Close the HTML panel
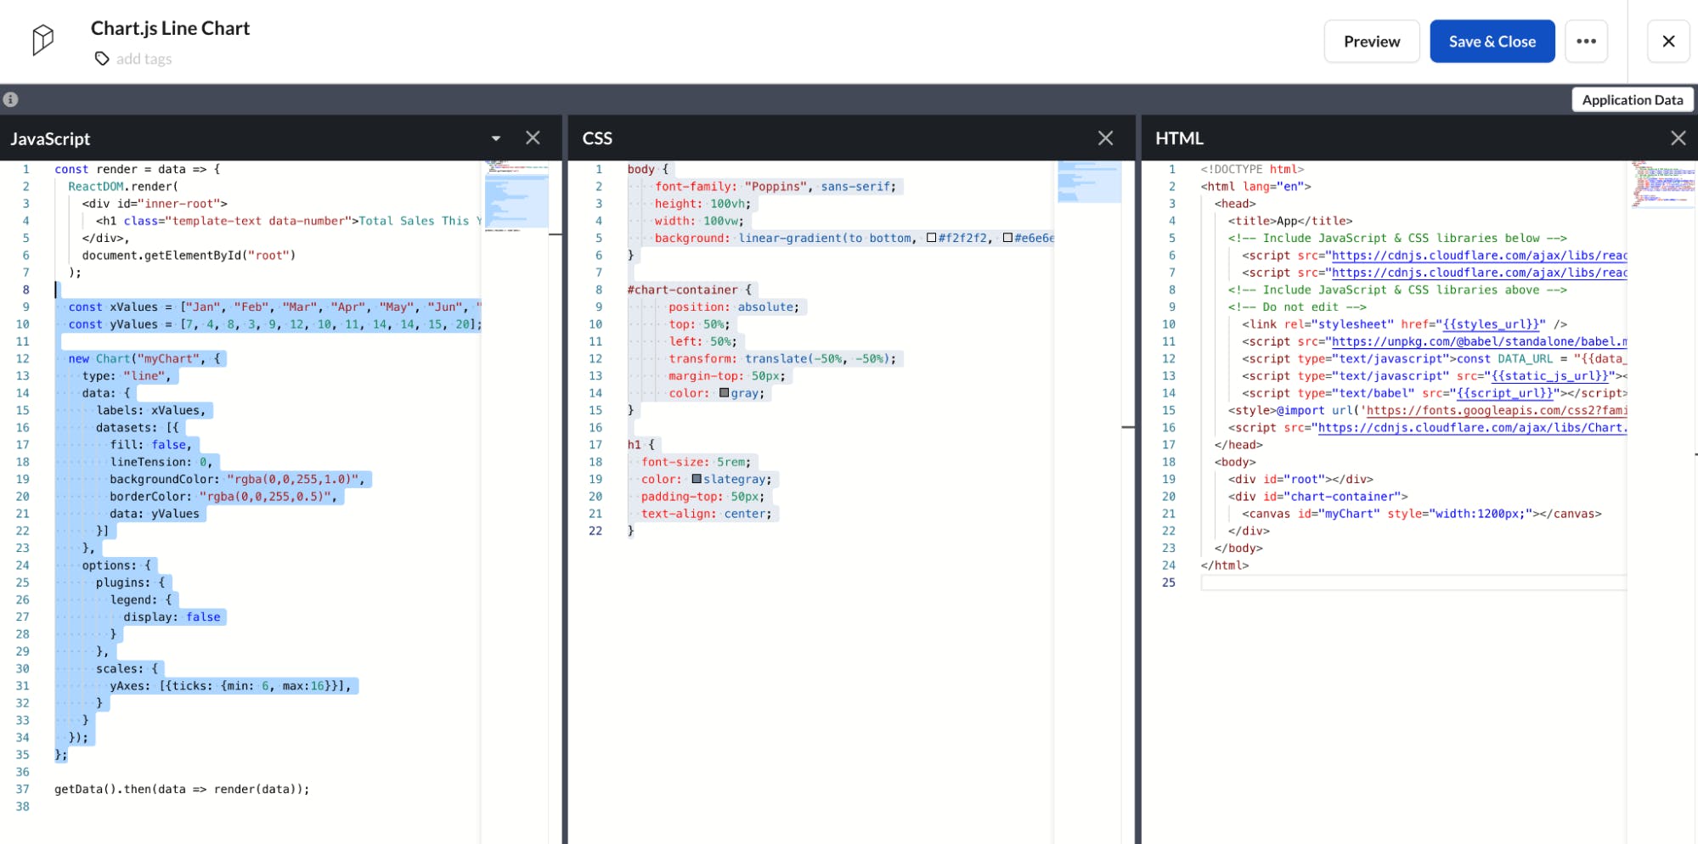1698x844 pixels. coord(1678,138)
